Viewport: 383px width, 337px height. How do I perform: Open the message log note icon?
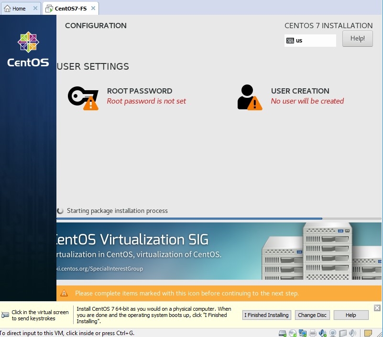coord(368,333)
